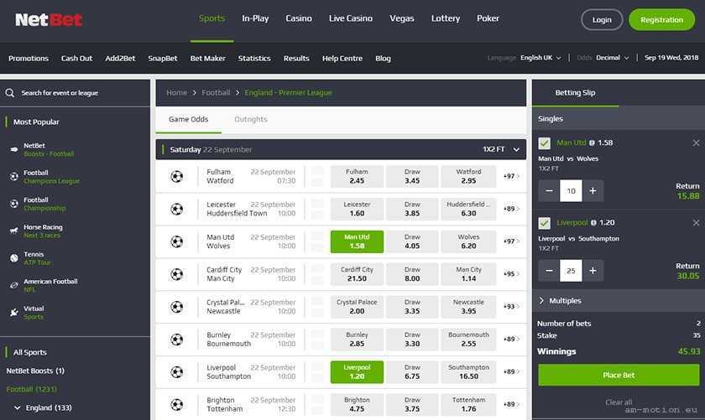Uncheck the Man Utd bet checkbox
The width and height of the screenshot is (705, 420).
[545, 143]
